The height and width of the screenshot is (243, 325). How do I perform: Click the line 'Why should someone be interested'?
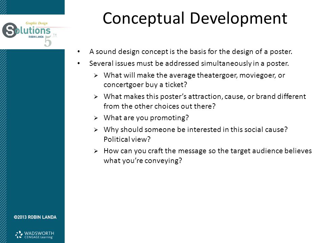196,130
